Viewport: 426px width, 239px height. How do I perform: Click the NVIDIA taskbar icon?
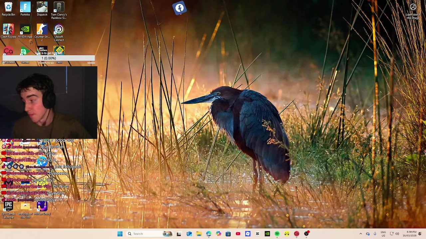point(267,234)
